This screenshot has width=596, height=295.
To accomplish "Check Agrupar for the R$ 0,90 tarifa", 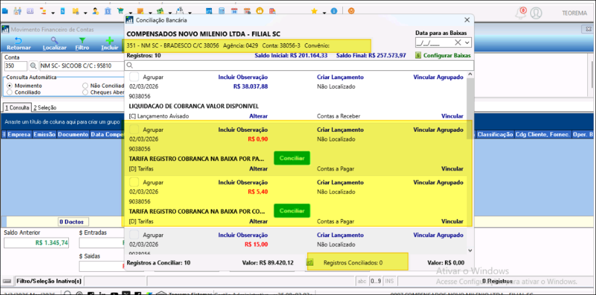I will (134, 130).
